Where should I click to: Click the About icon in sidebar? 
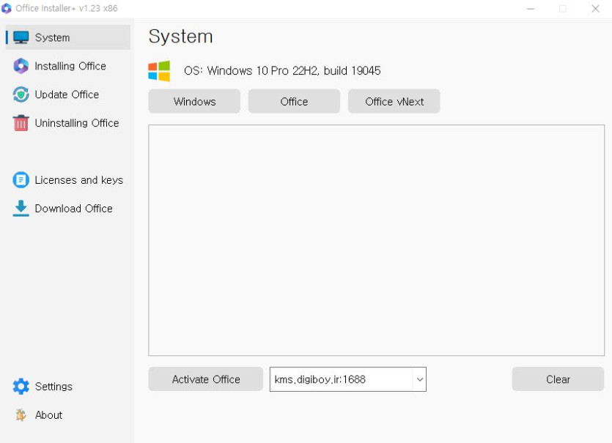tap(21, 415)
